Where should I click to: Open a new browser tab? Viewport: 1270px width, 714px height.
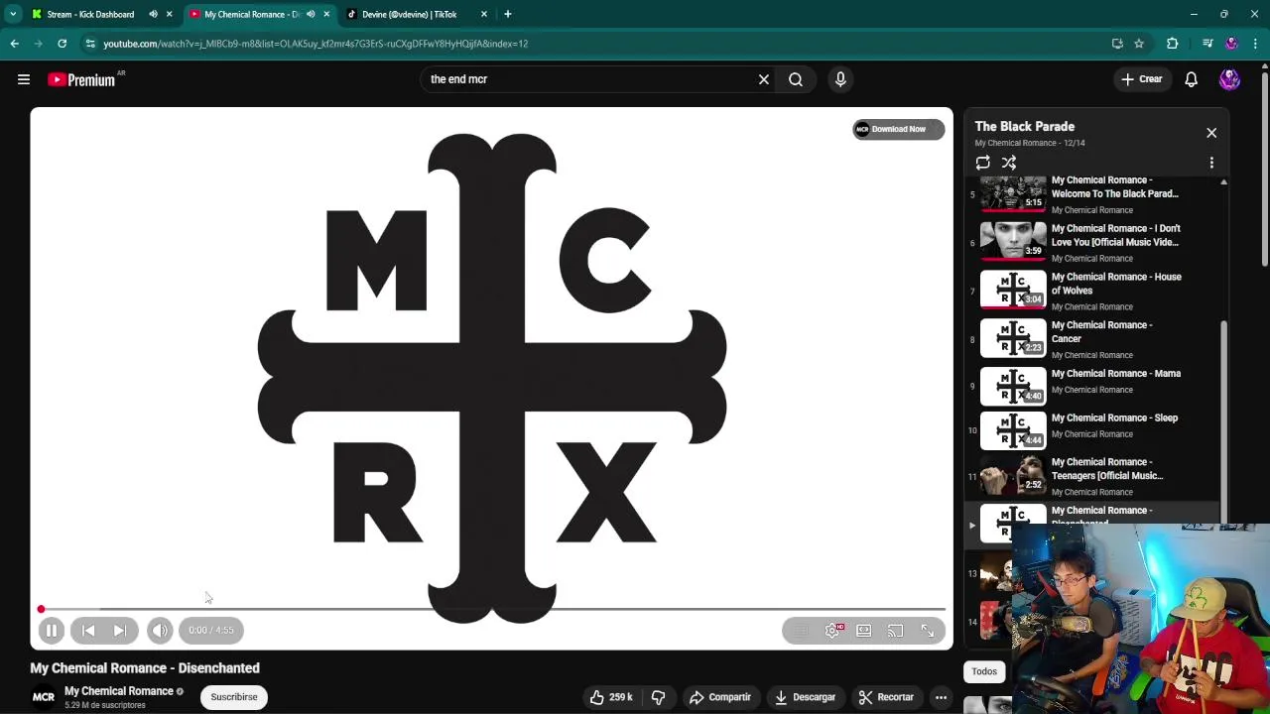click(x=508, y=14)
